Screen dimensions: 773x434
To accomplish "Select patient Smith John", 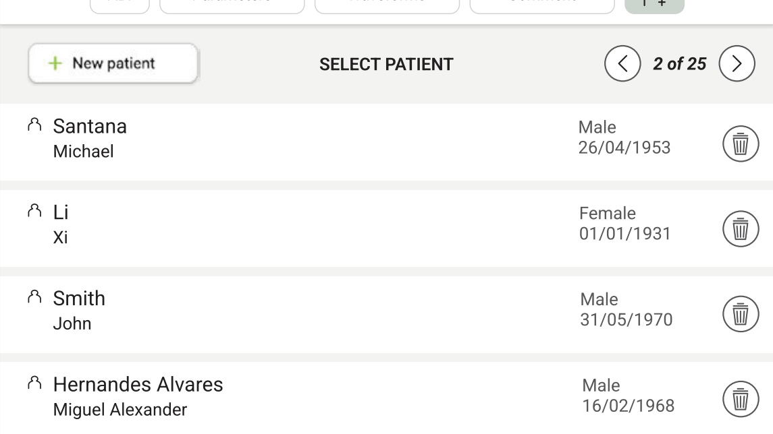I will (x=304, y=309).
